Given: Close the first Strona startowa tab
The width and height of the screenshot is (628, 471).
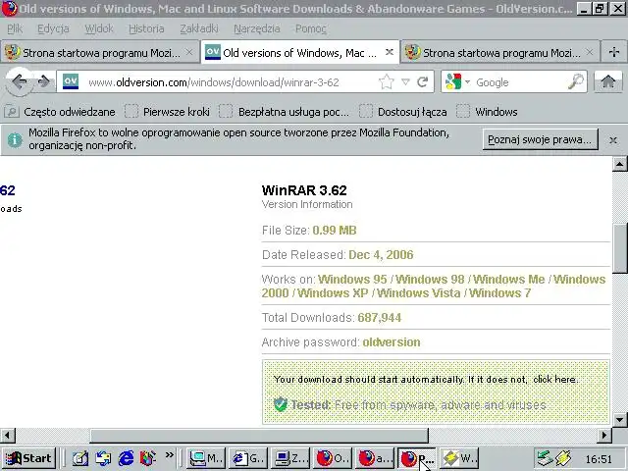Looking at the screenshot, I should [x=189, y=52].
